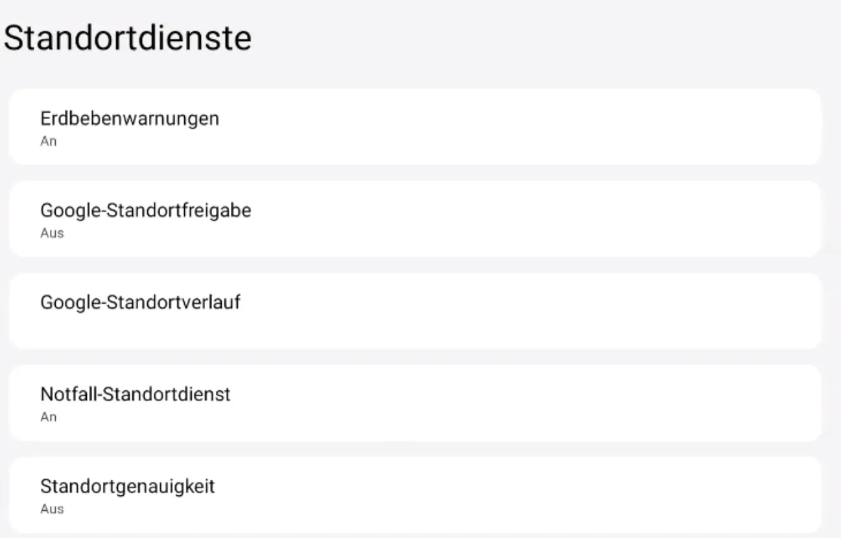Screen dimensions: 841x538
Task: Open the Standortgenauigkeit setting
Action: (415, 495)
